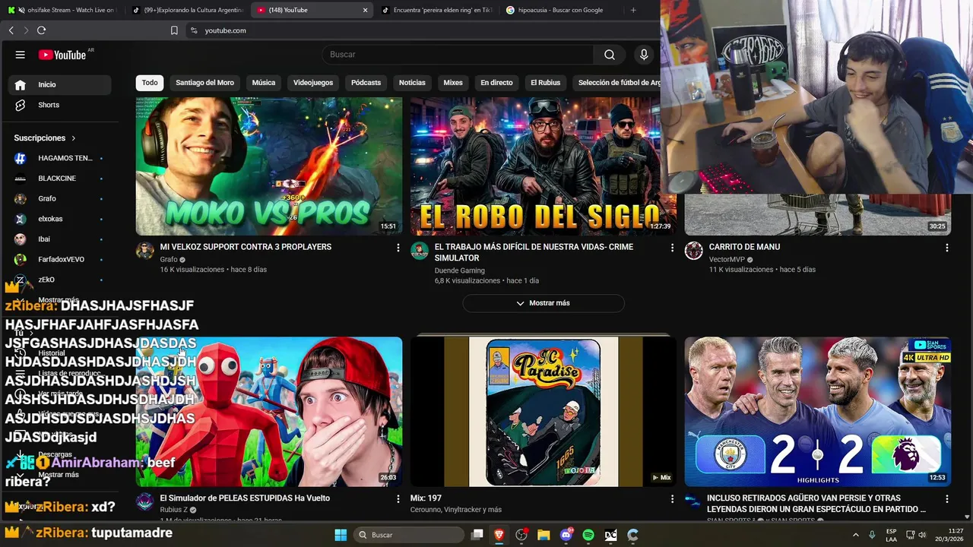Viewport: 973px width, 547px height.
Task: Select the Videojuegos filter chip
Action: tap(313, 83)
